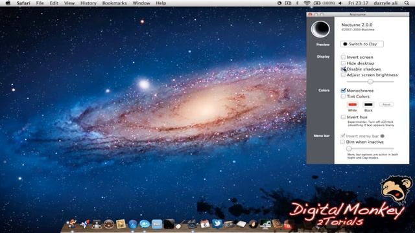Open the File menu
This screenshot has height=233, width=415.
pyautogui.click(x=40, y=3)
